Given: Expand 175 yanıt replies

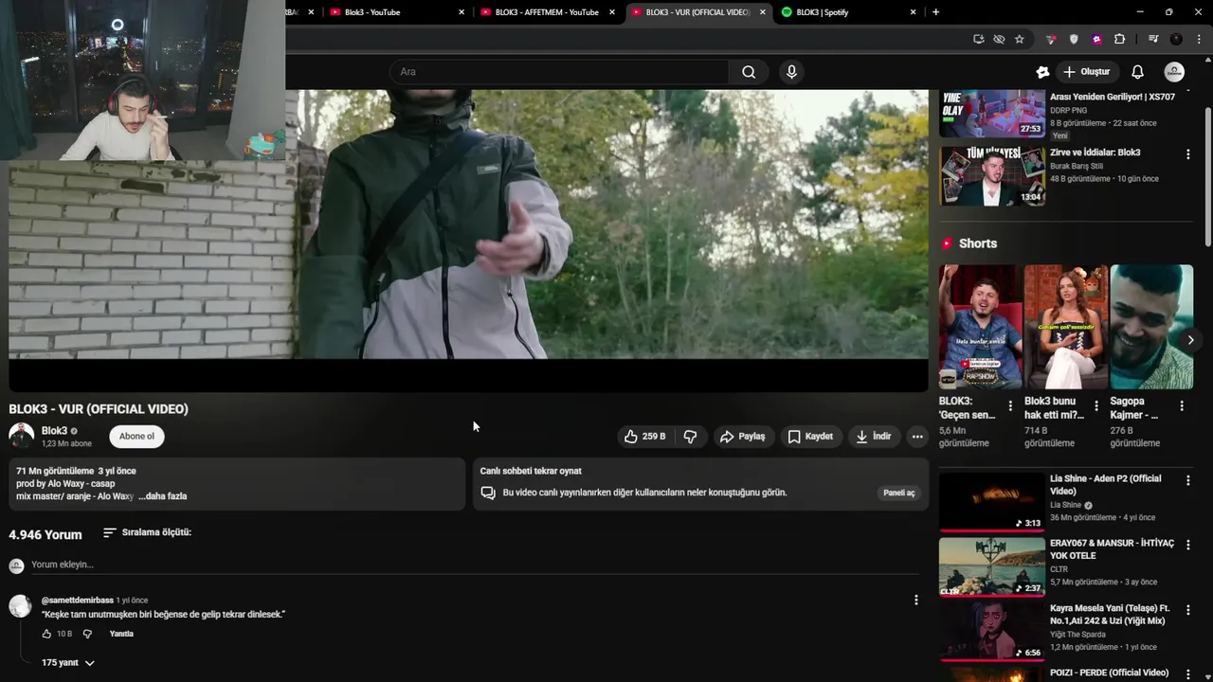Looking at the screenshot, I should pyautogui.click(x=68, y=663).
